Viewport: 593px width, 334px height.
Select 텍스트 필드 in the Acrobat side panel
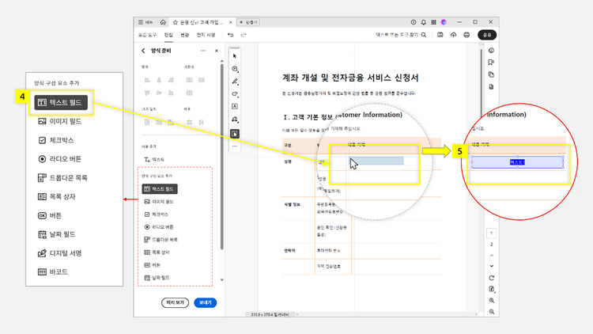click(x=160, y=189)
